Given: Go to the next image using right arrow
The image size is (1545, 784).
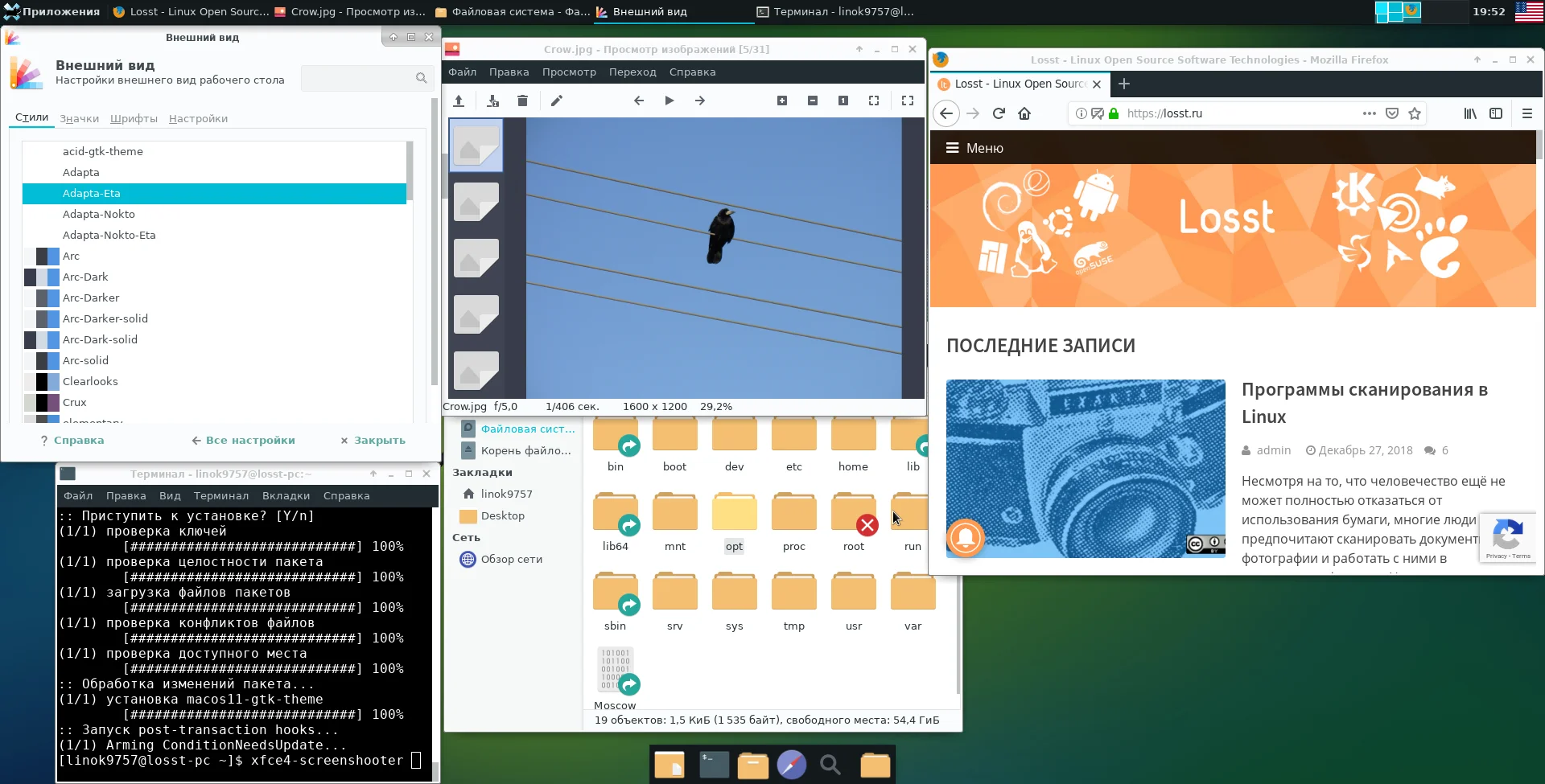Looking at the screenshot, I should (699, 101).
